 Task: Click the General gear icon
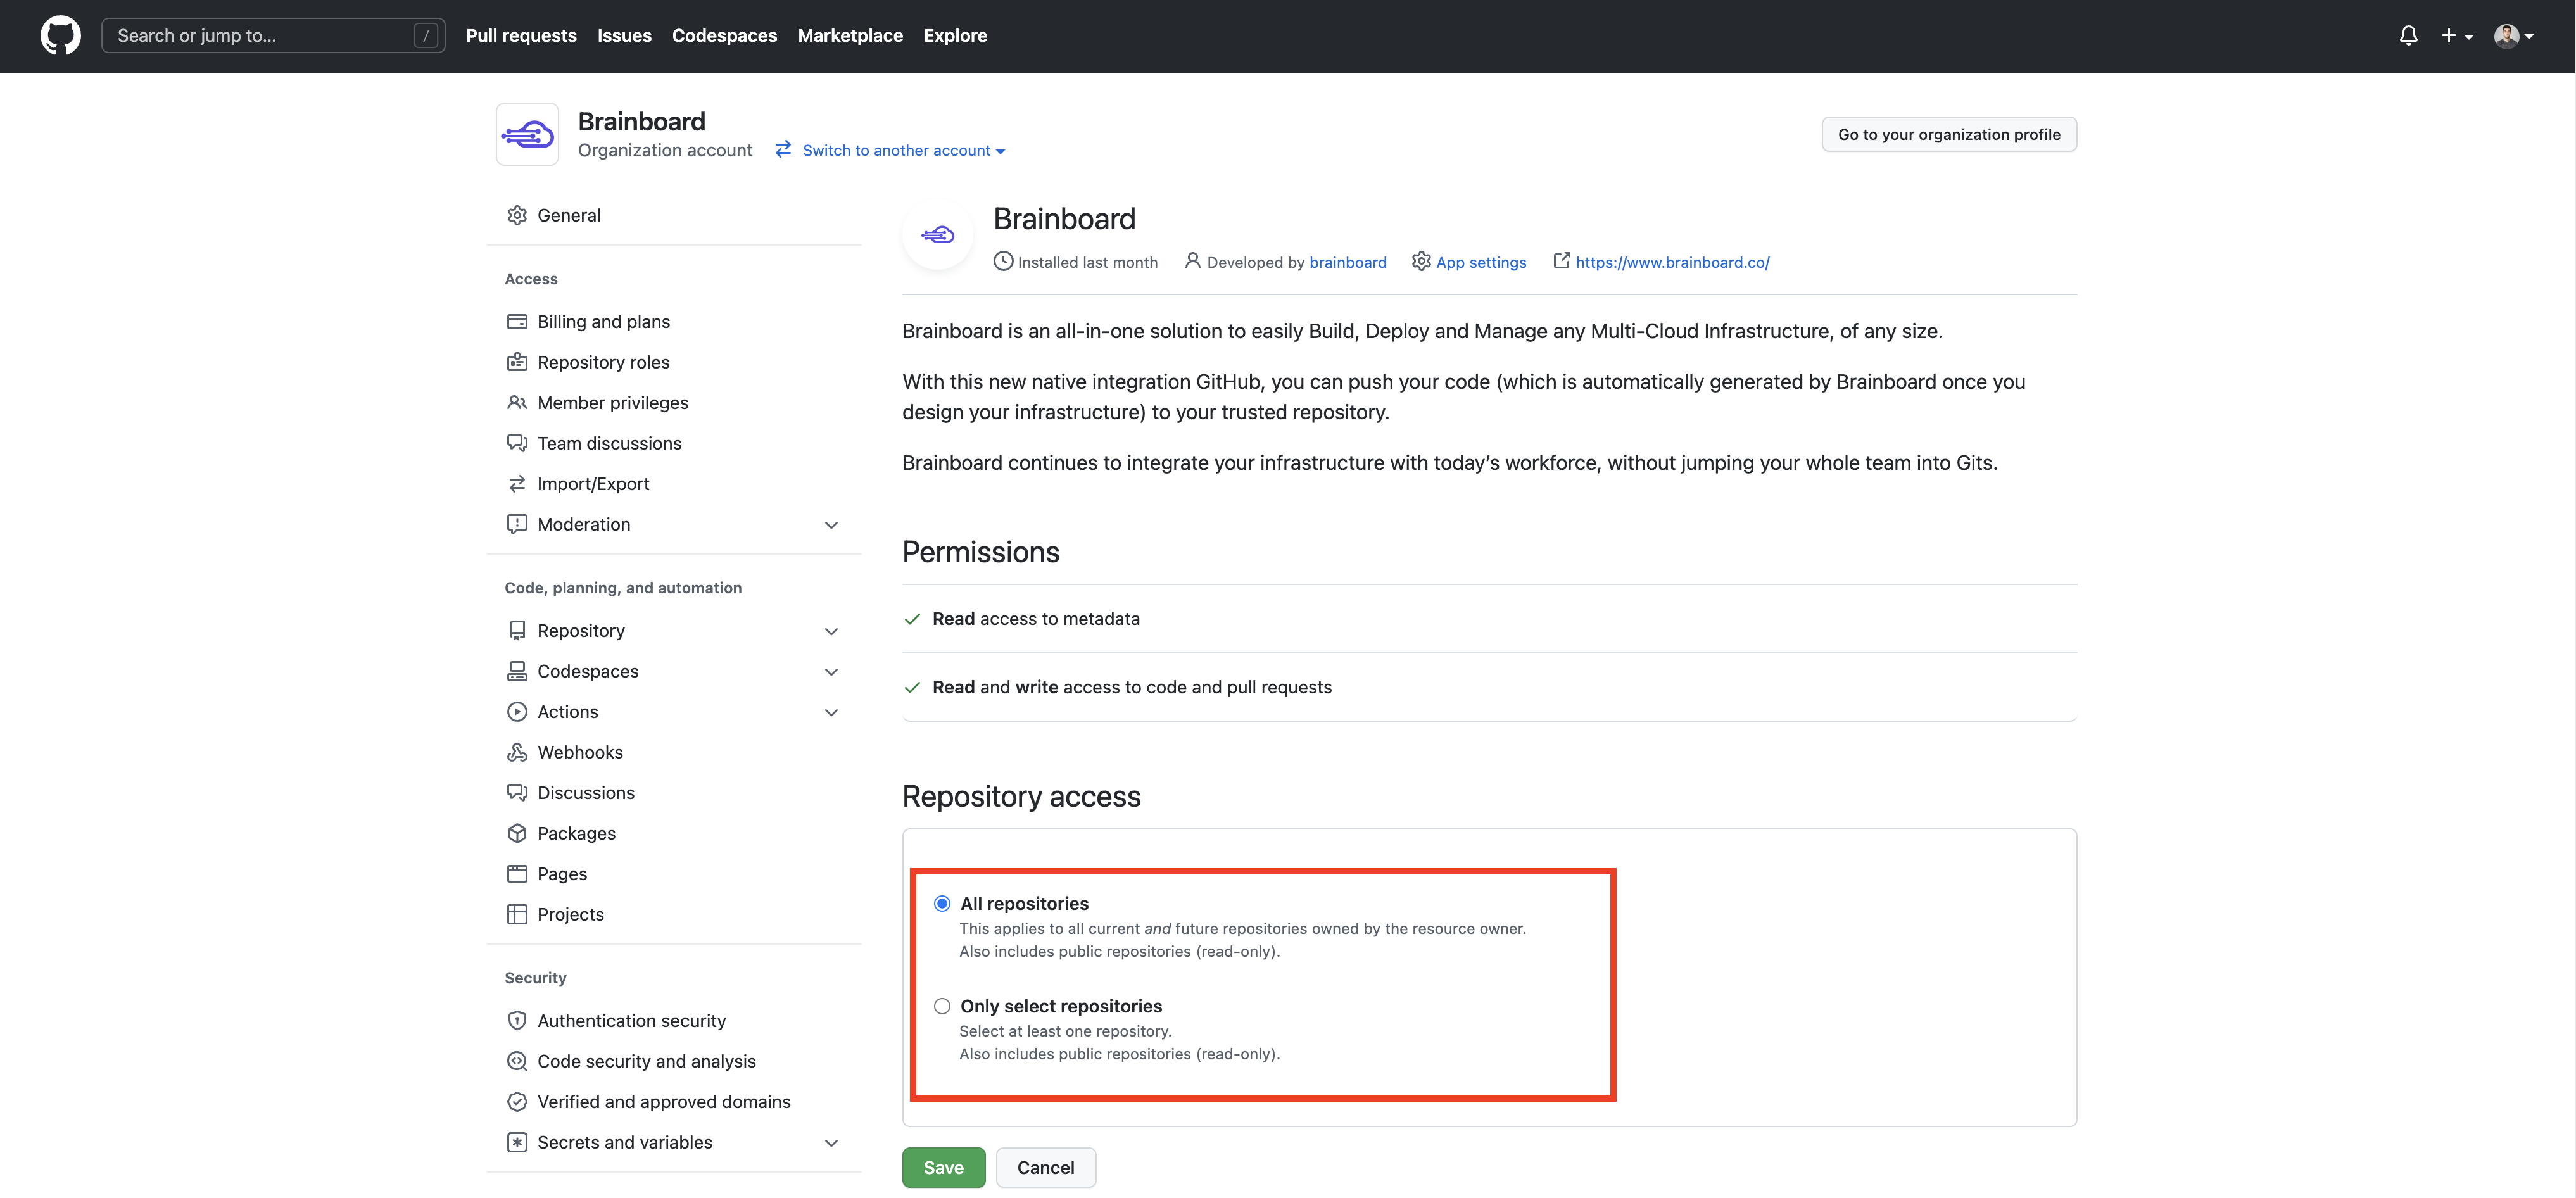516,215
